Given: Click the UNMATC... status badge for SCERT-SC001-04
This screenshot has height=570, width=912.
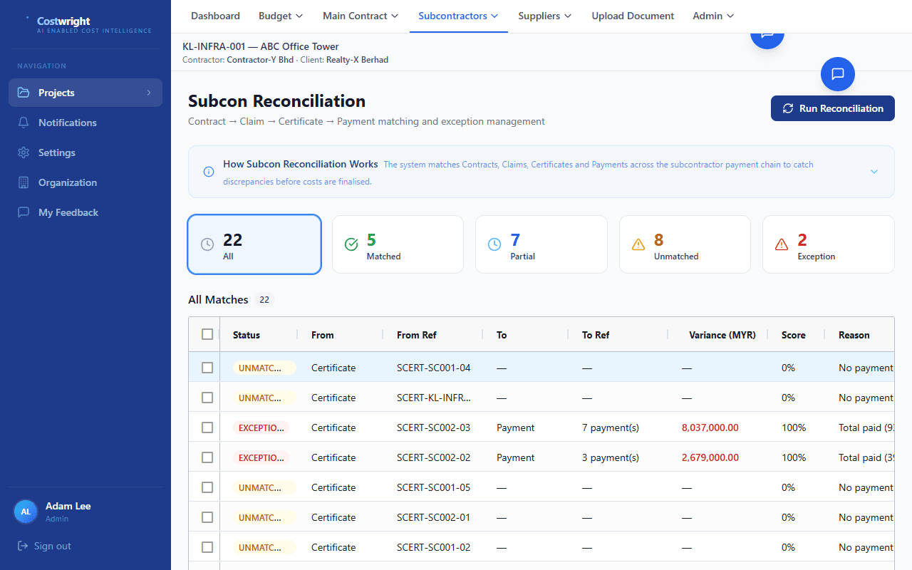Looking at the screenshot, I should coord(264,368).
